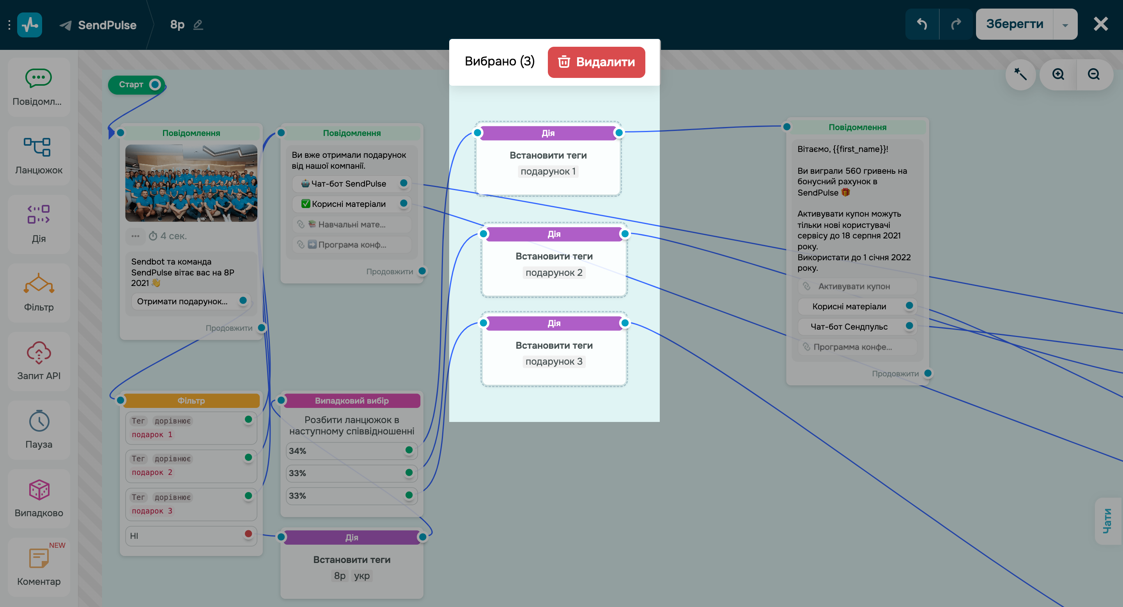Click the redo arrow button
1123x607 pixels.
pos(956,24)
